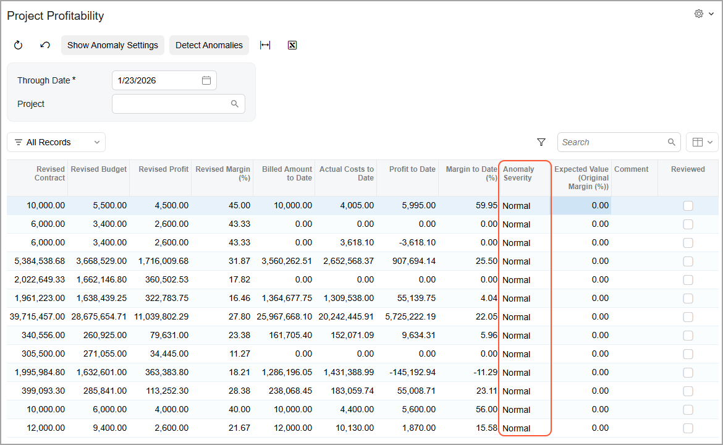The image size is (723, 445).
Task: Check Reviewed for the 5,384,538.68 row
Action: [688, 261]
